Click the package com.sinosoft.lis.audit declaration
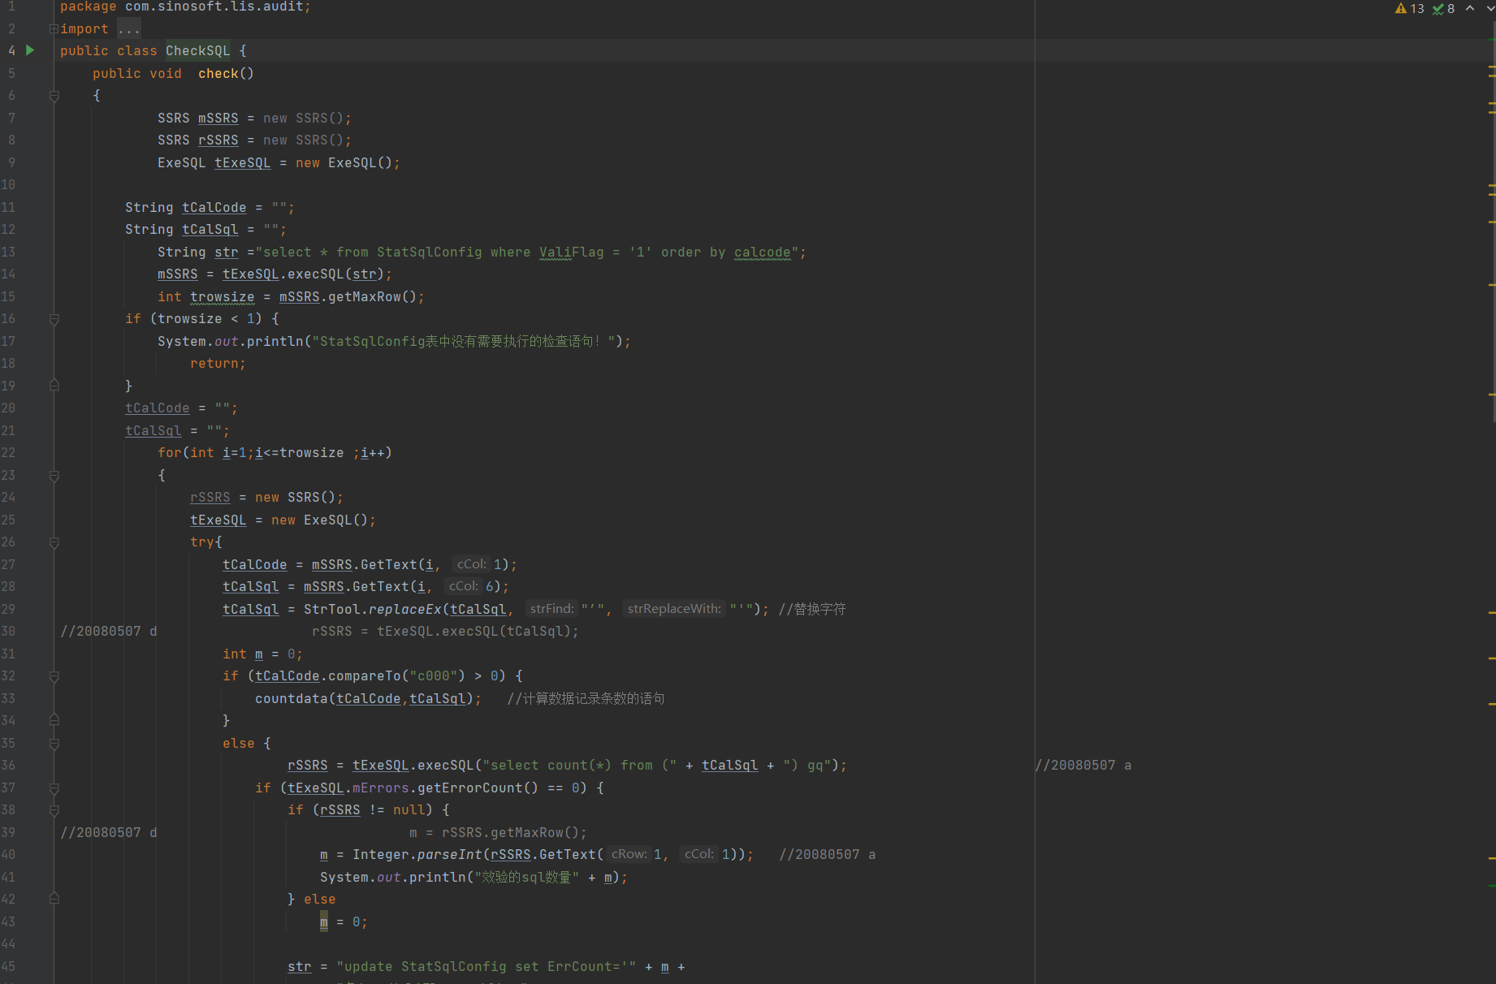Image resolution: width=1496 pixels, height=984 pixels. point(186,6)
